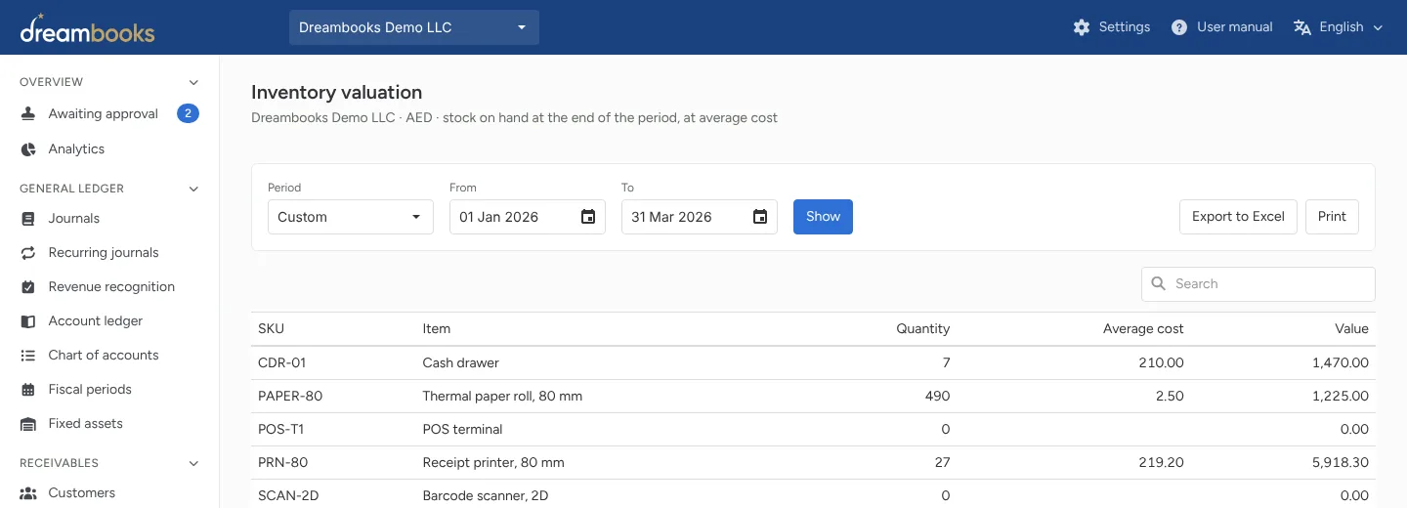1407x508 pixels.
Task: Click Receipt printer, 80 mm item
Action: tap(493, 463)
